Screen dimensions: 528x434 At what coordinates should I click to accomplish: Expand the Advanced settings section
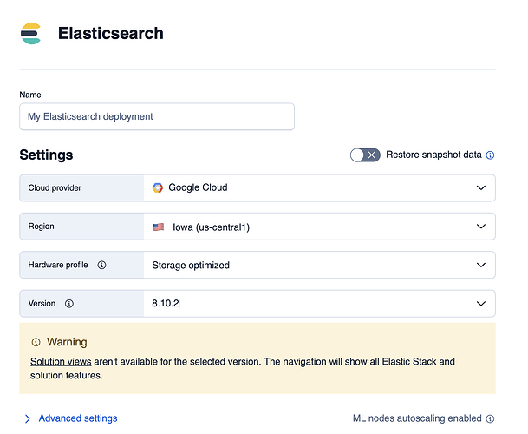(x=78, y=418)
